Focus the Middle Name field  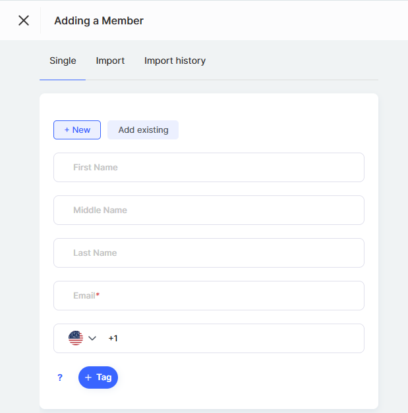tap(209, 210)
